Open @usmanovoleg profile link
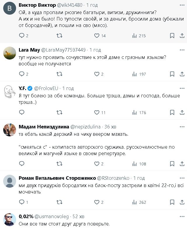The image size is (187, 229). 52,216
